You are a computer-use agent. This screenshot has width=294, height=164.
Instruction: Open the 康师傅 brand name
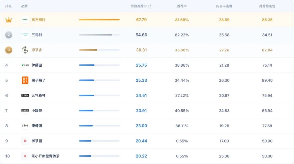[x=37, y=126]
